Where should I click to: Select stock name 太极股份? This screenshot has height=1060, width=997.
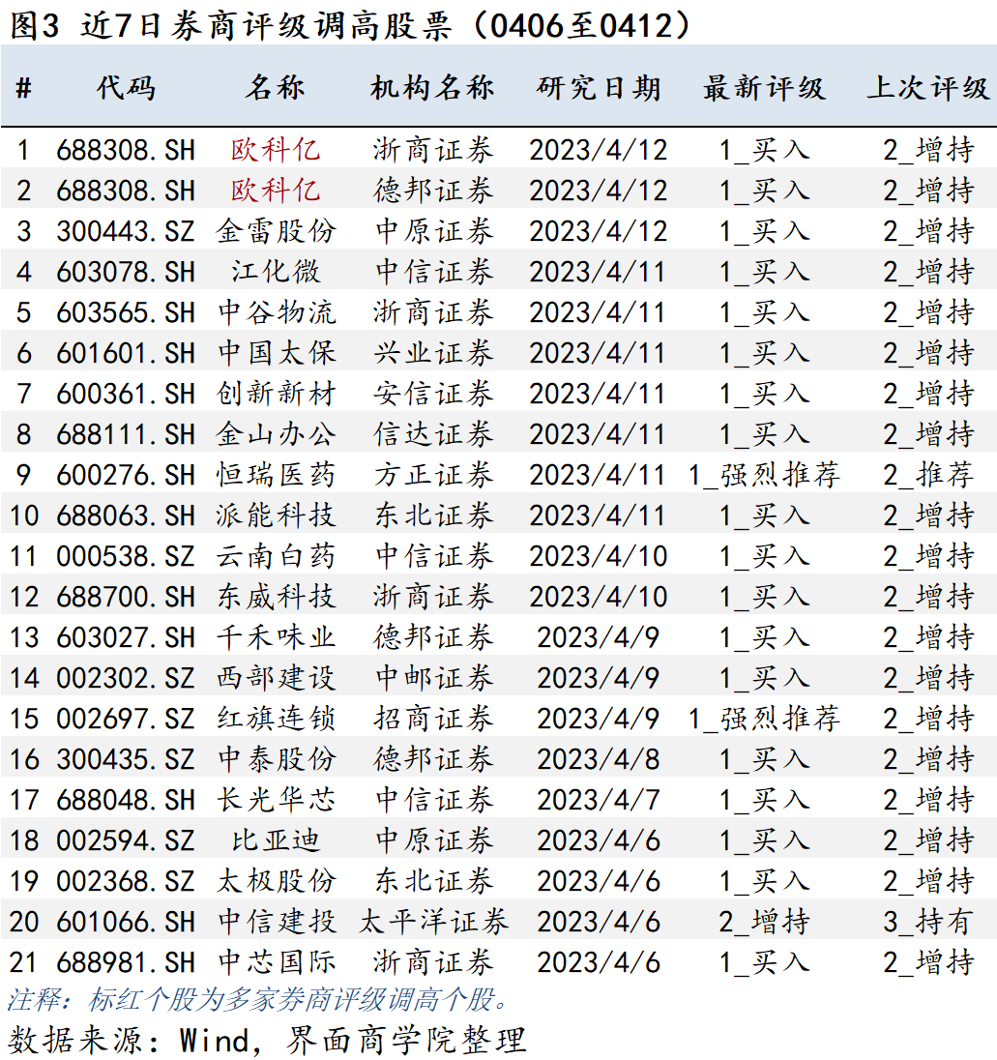[x=275, y=881]
